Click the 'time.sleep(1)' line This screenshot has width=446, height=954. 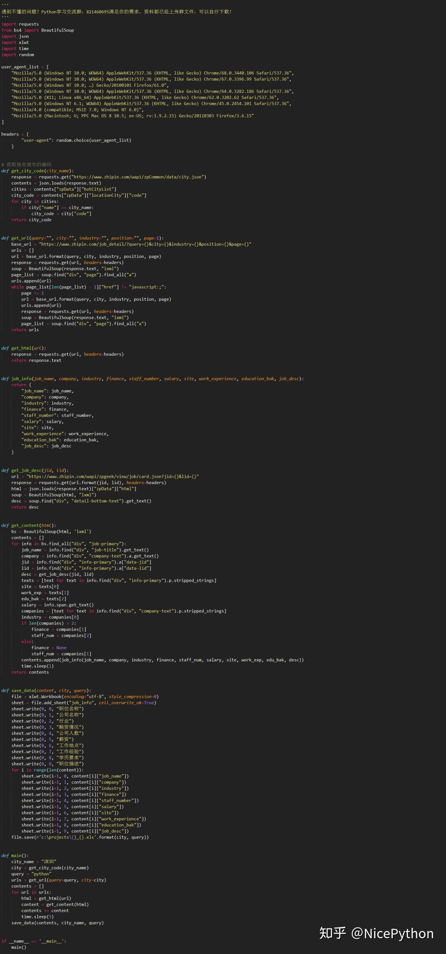coord(37,666)
